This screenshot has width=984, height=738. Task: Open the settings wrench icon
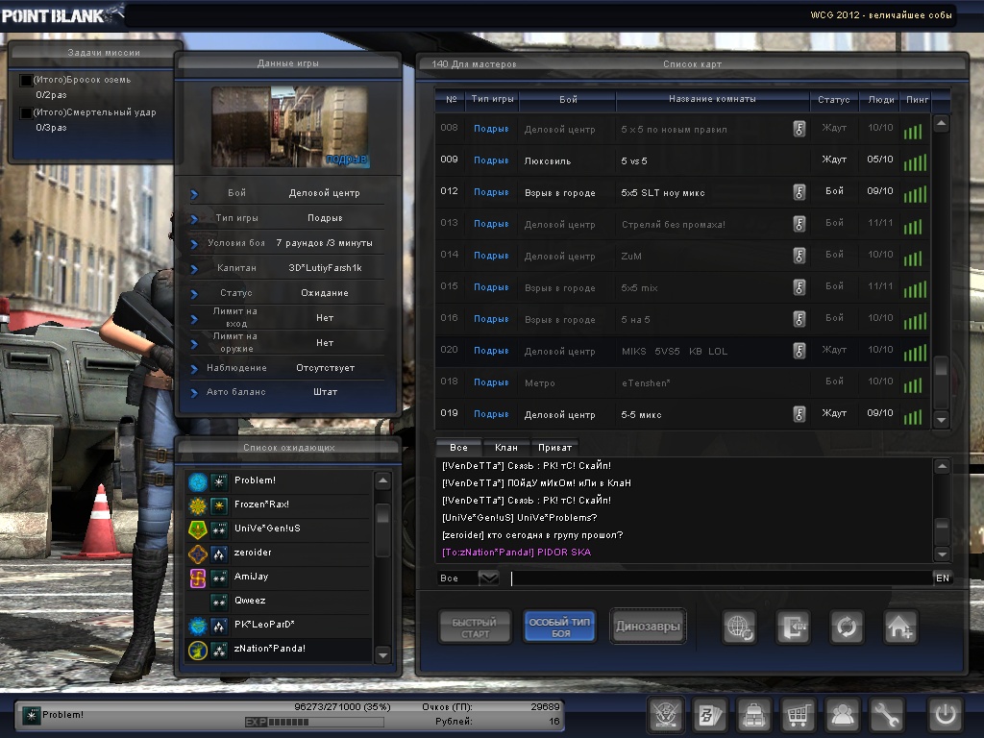(x=886, y=715)
